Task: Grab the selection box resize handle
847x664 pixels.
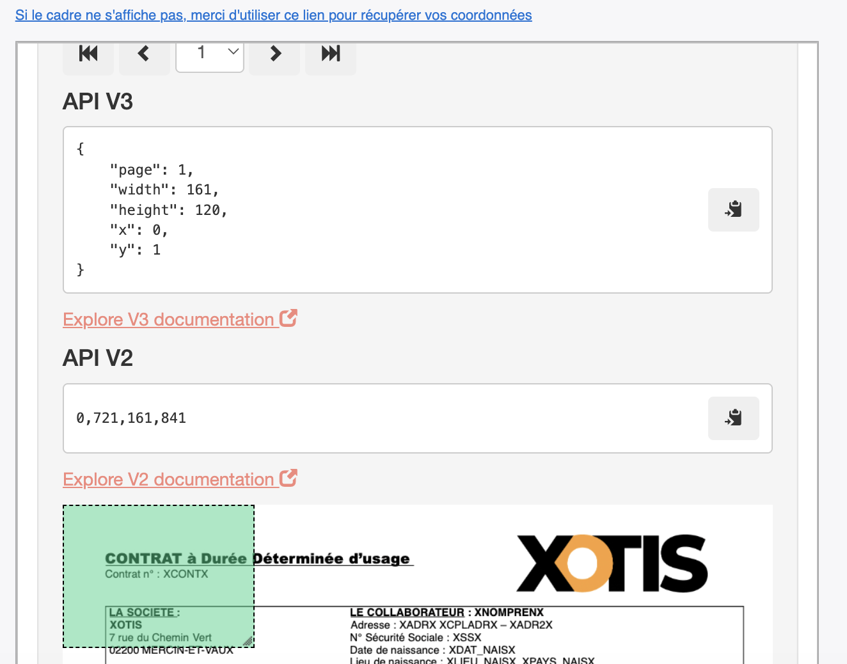Action: click(x=248, y=641)
